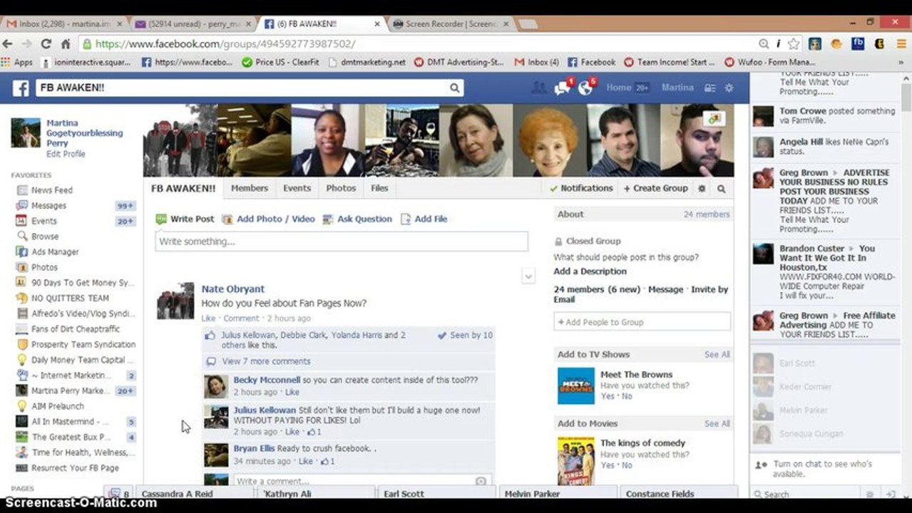Click Edit Profile link
This screenshot has width=912, height=513.
66,154
